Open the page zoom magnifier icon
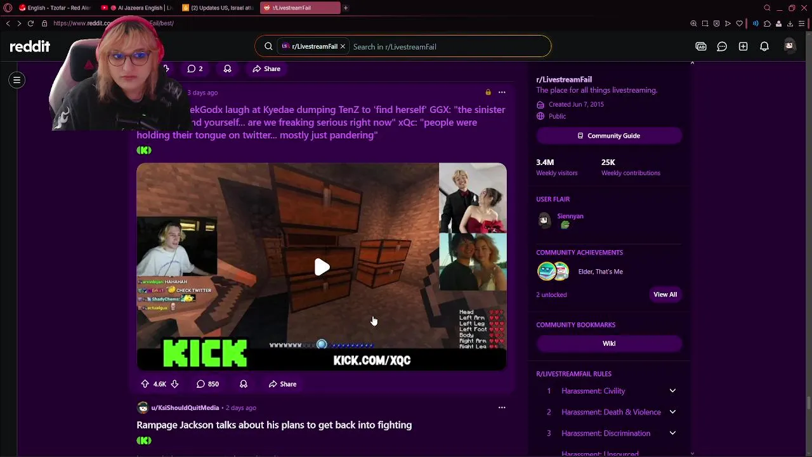812x457 pixels. tap(693, 23)
